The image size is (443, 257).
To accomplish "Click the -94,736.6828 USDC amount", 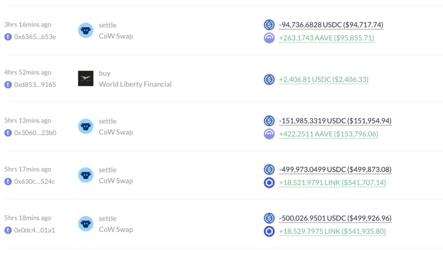I will tap(331, 25).
